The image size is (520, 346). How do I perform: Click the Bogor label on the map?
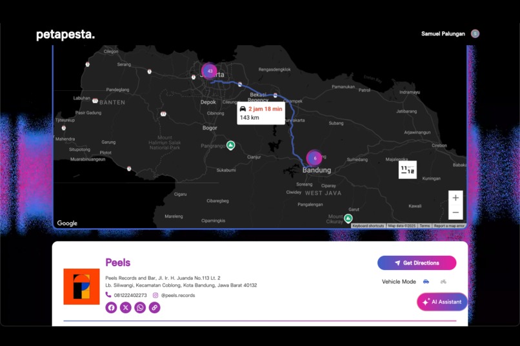tap(210, 128)
